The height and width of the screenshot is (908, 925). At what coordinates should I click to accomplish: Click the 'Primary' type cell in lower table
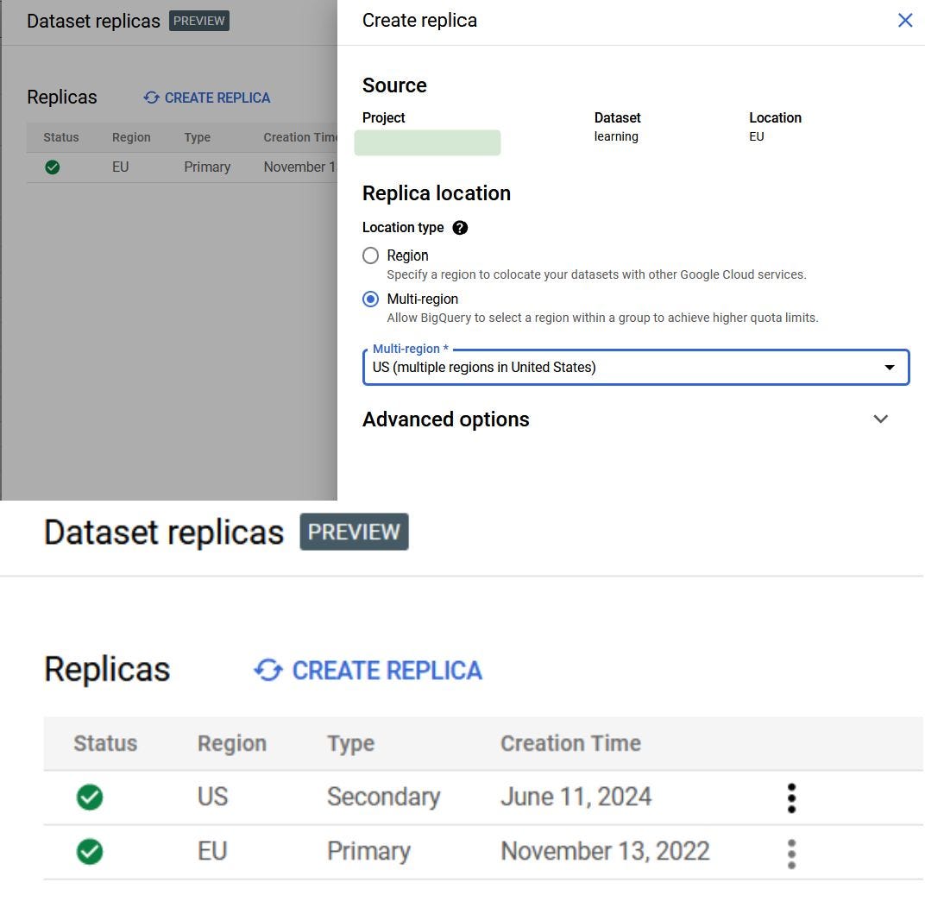pos(368,851)
